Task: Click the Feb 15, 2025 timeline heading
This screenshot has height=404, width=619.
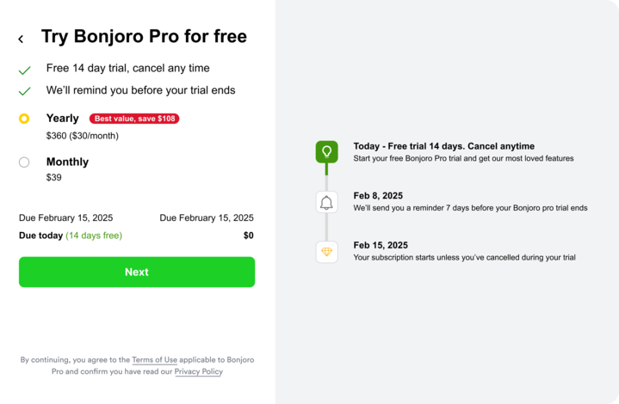Action: coord(381,245)
